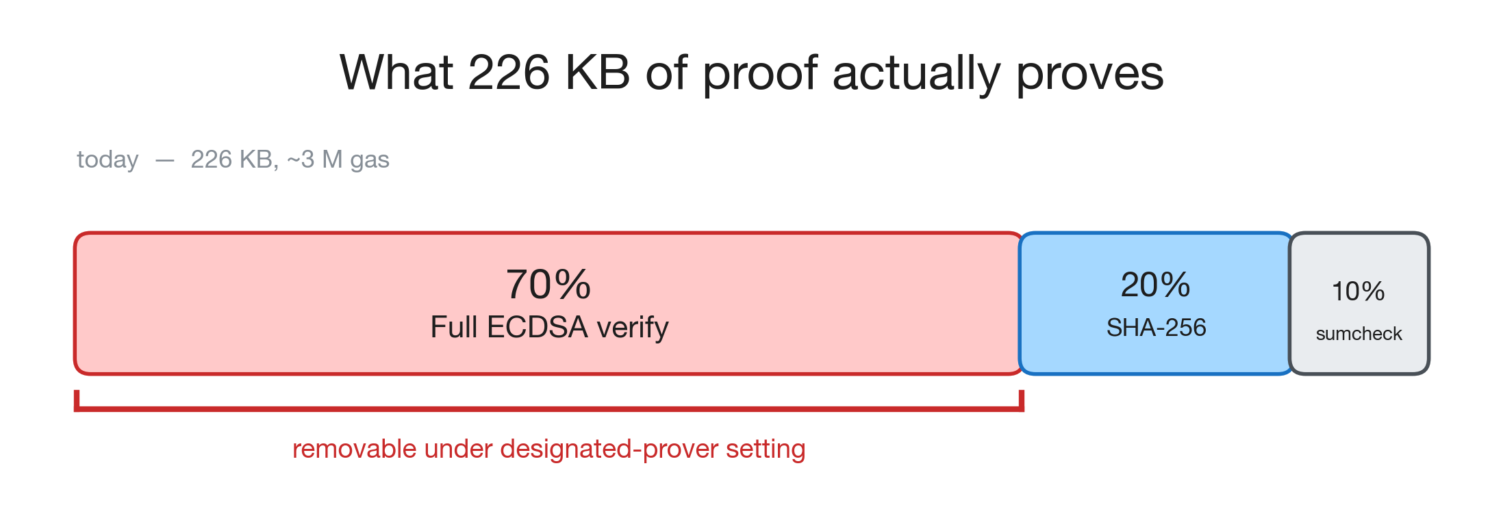This screenshot has height=520, width=1503.
Task: Click the gray "today" label
Action: point(108,159)
